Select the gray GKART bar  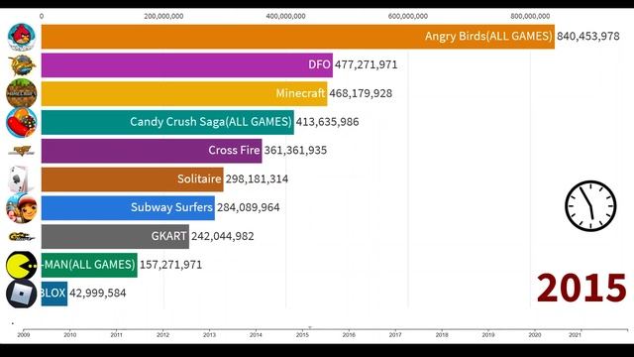pos(115,236)
